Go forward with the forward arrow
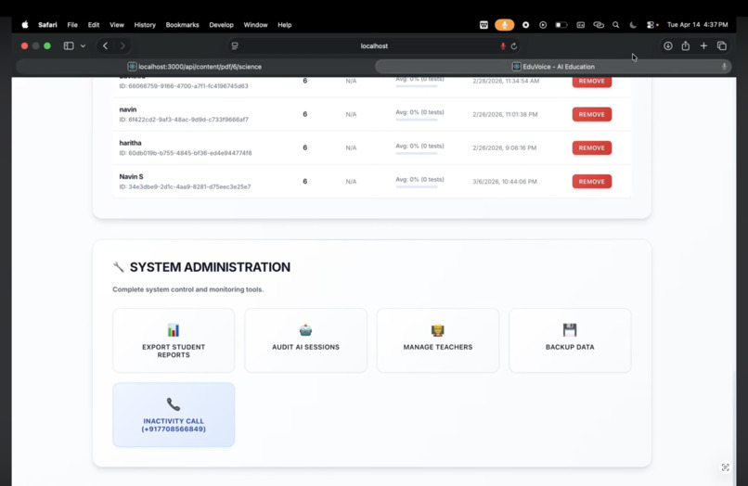Viewport: 748px width, 486px height. click(123, 45)
